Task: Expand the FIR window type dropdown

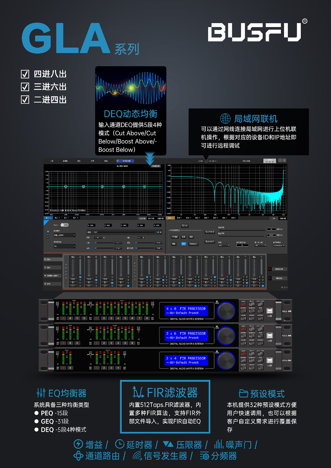Action: tap(279, 245)
